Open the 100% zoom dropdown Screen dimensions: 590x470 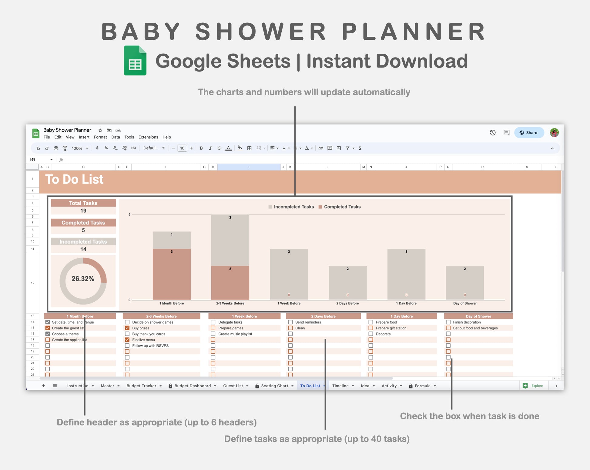(80, 148)
